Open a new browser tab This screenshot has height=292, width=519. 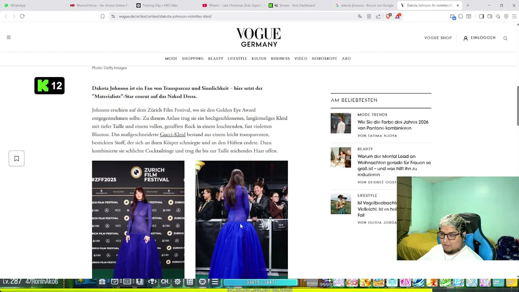coord(468,5)
